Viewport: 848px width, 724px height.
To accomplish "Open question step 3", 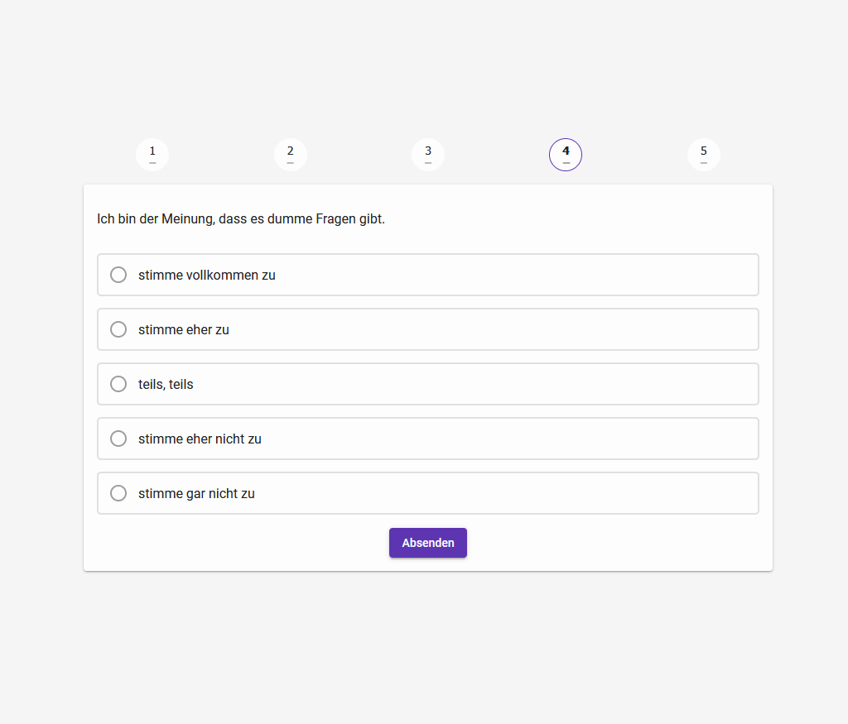I will pos(428,154).
